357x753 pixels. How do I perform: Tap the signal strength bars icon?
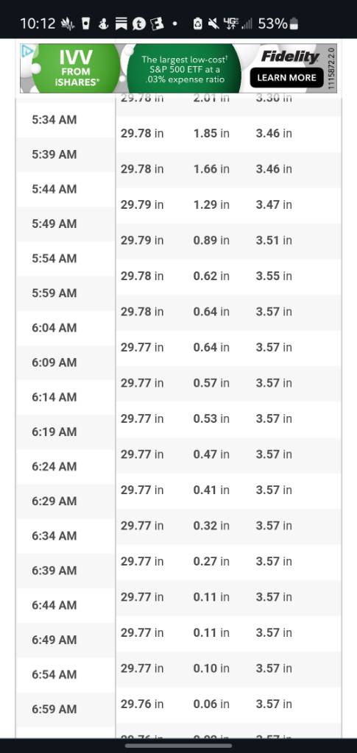coord(246,24)
